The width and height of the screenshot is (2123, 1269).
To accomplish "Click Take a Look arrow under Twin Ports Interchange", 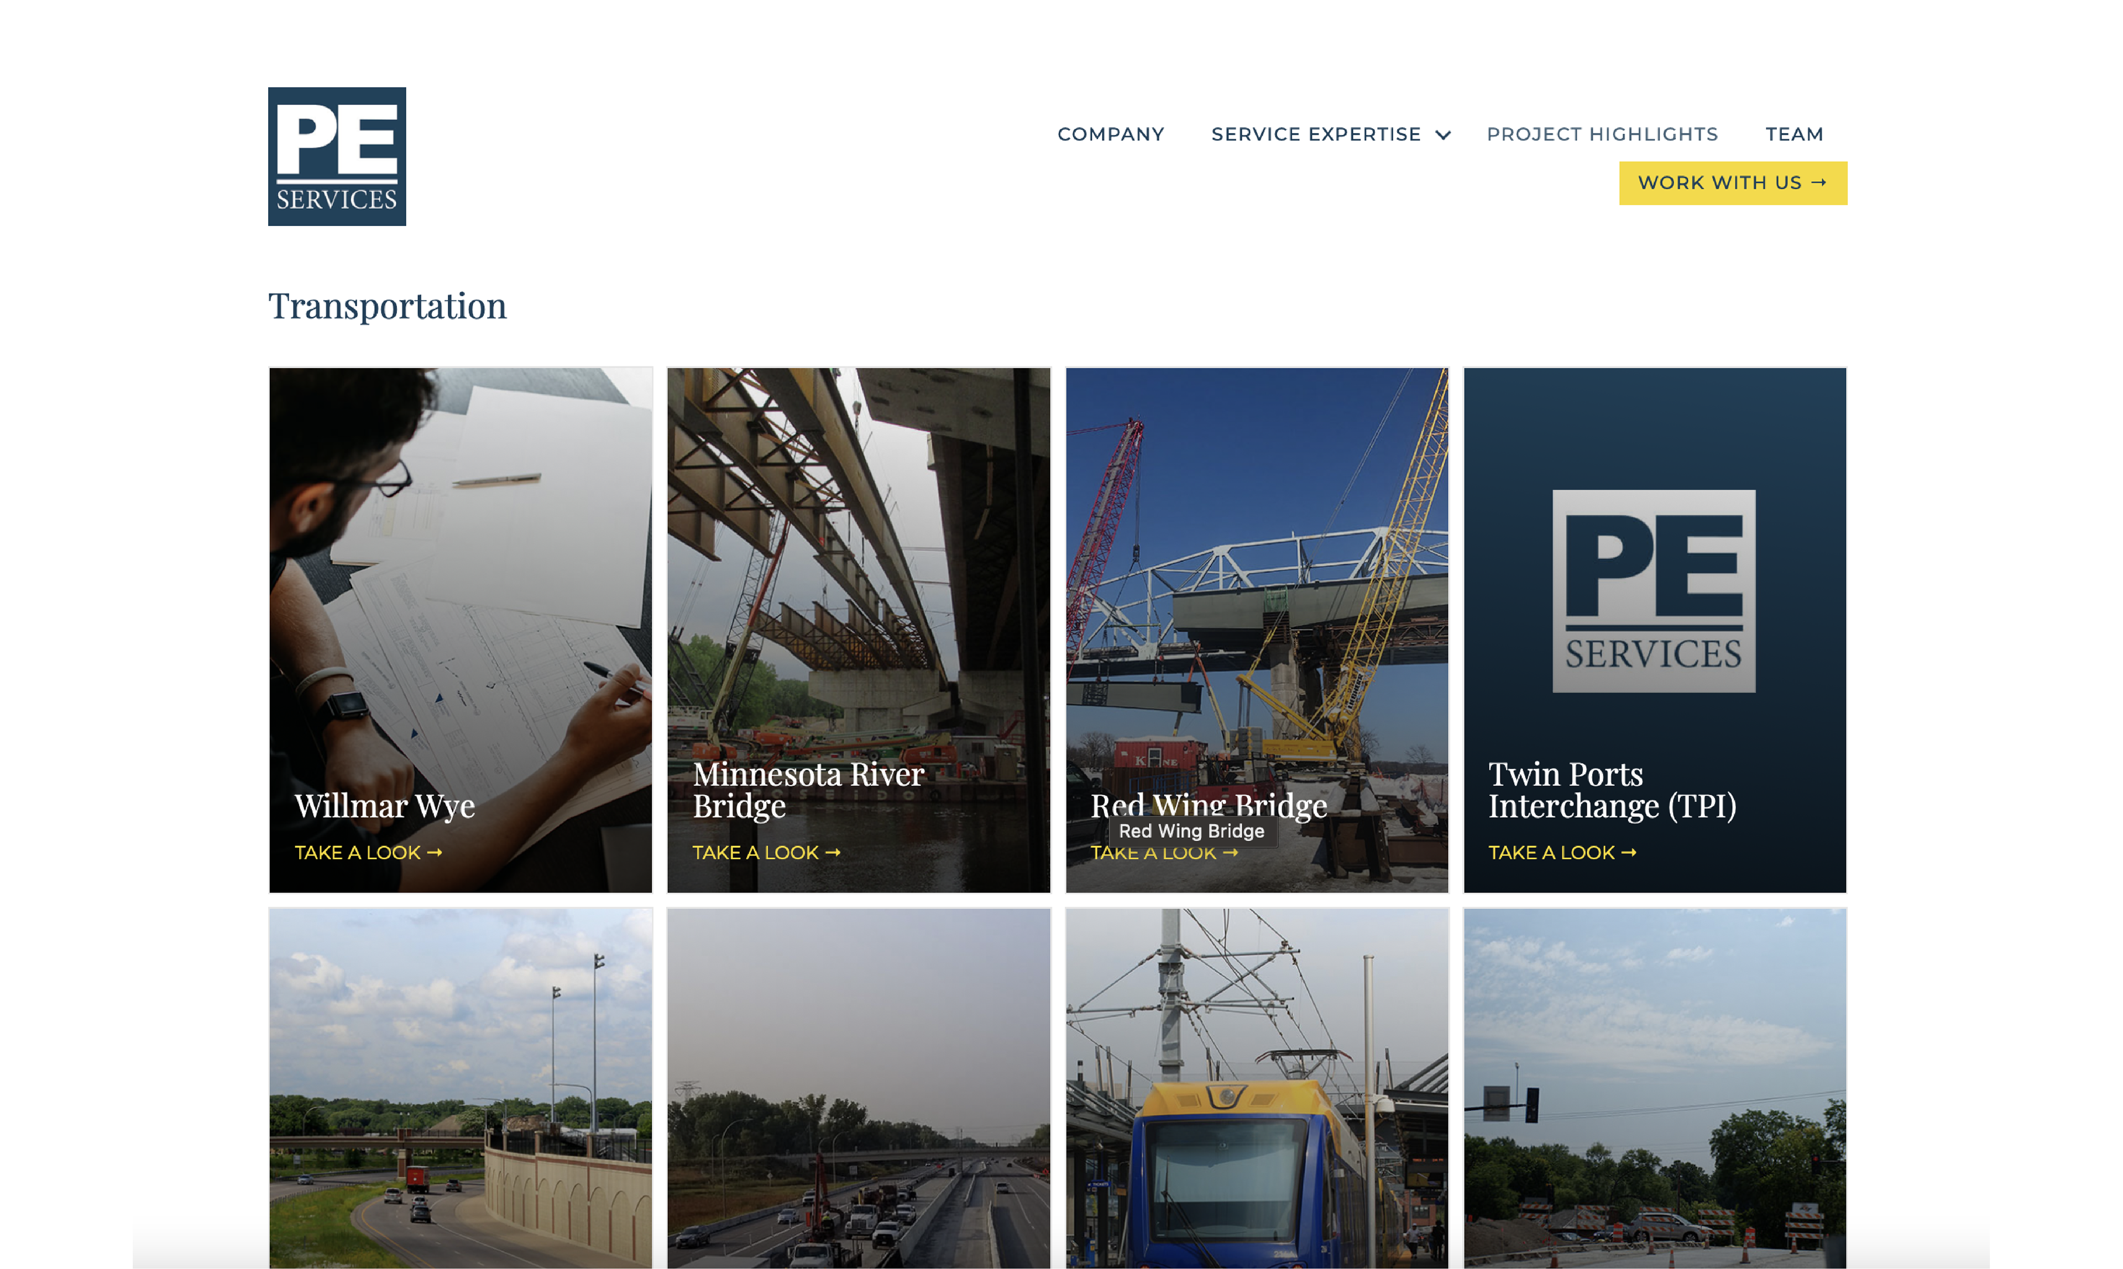I will click(x=1628, y=853).
